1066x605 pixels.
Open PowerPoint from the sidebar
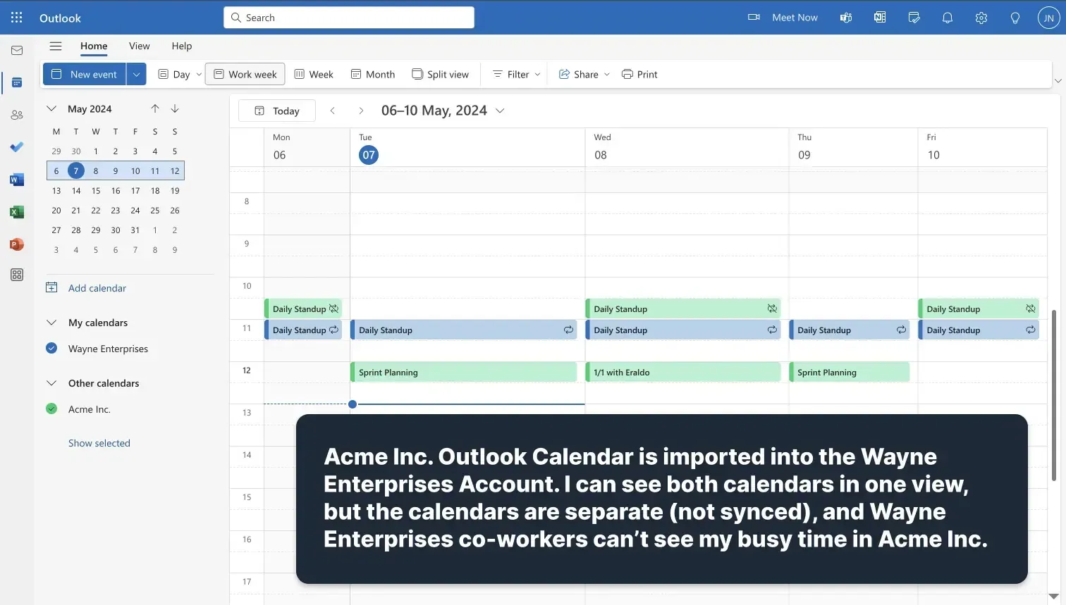[x=17, y=244]
